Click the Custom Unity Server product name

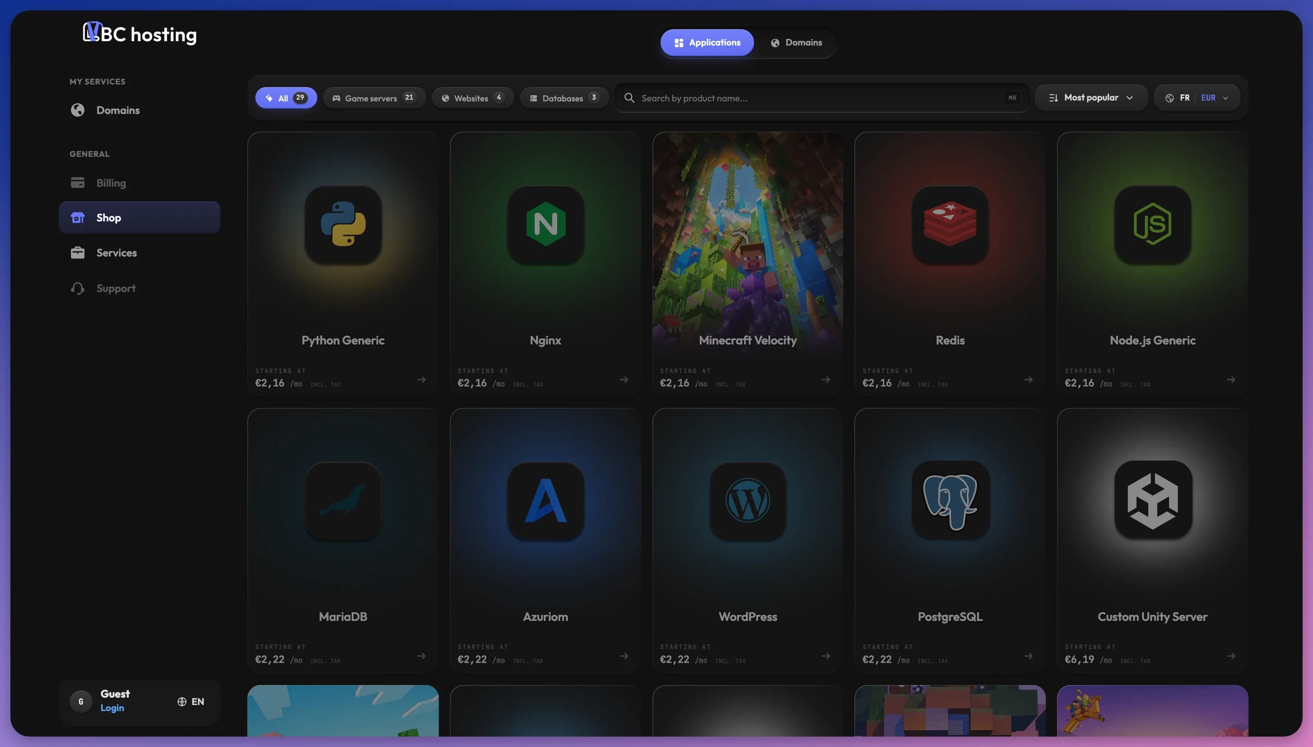[x=1152, y=617]
